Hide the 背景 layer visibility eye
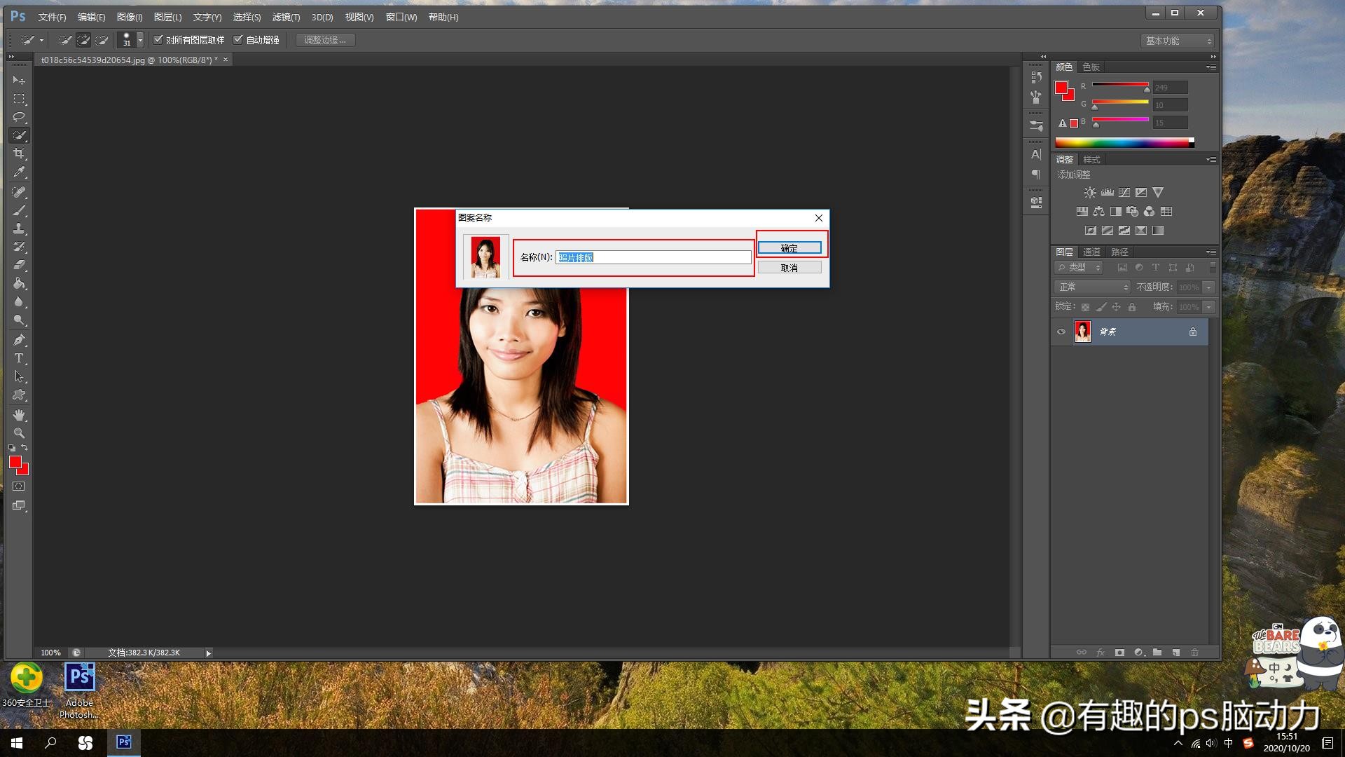Screen dimensions: 1345x757 click(1061, 332)
